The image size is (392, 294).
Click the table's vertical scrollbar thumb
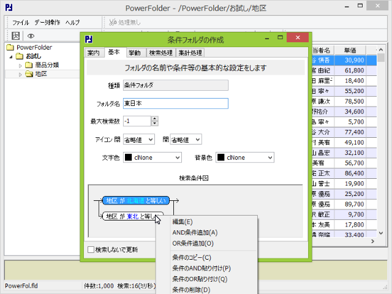coord(381,58)
